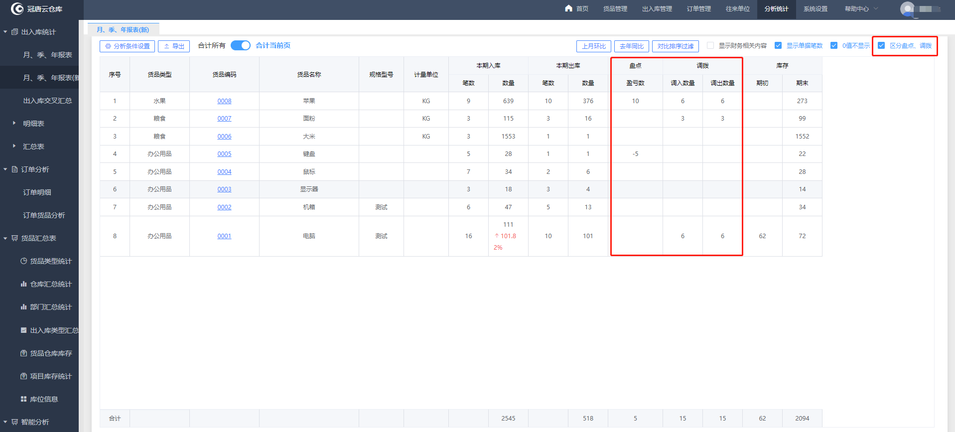Open the 帮助中心 dropdown menu
The width and height of the screenshot is (955, 432).
pyautogui.click(x=861, y=9)
